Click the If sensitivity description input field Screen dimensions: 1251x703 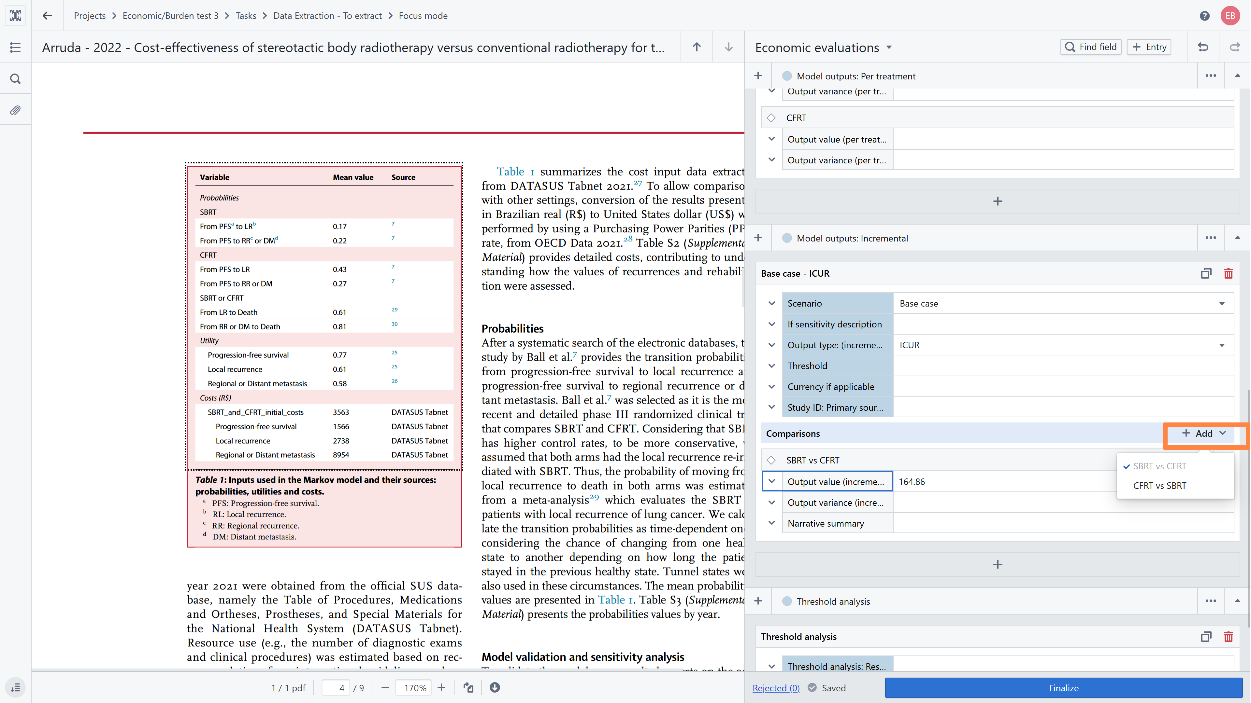click(x=1063, y=324)
